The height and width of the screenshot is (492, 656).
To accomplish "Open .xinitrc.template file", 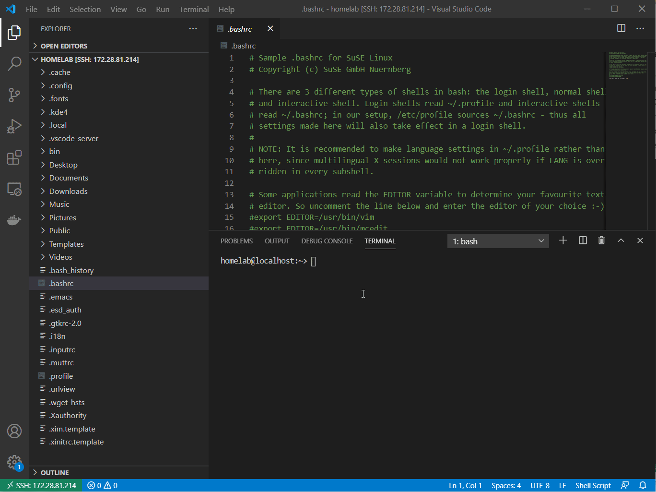I will click(118, 442).
